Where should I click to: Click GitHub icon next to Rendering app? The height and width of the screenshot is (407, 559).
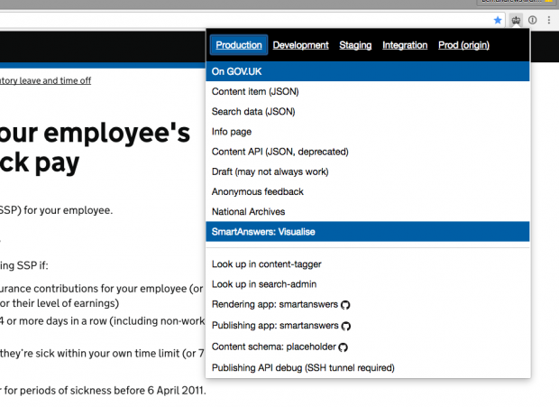pos(345,305)
